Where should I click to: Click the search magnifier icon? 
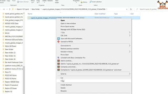137,9
